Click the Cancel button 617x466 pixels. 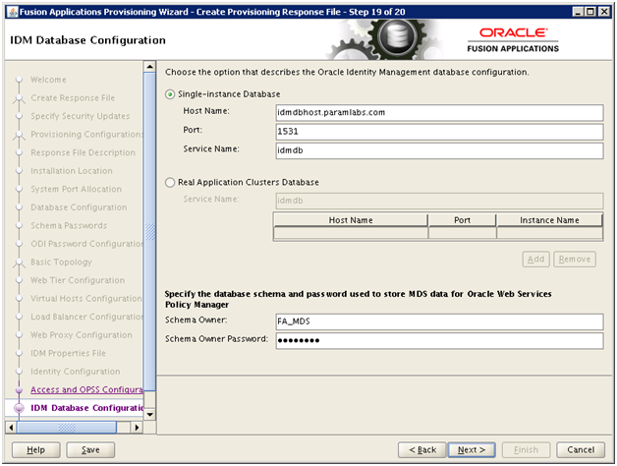(581, 449)
